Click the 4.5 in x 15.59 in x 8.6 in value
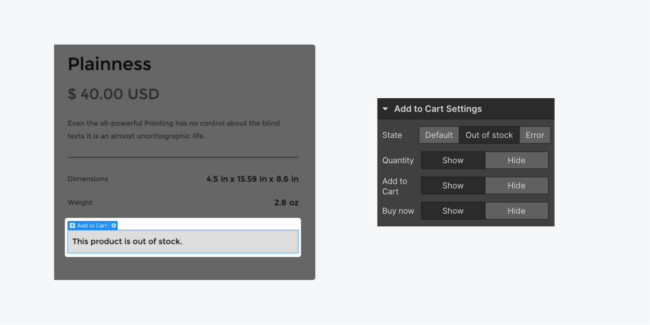The image size is (650, 325). pos(252,179)
